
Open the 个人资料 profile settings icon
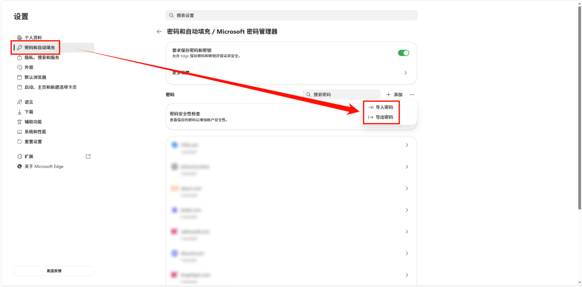click(19, 38)
